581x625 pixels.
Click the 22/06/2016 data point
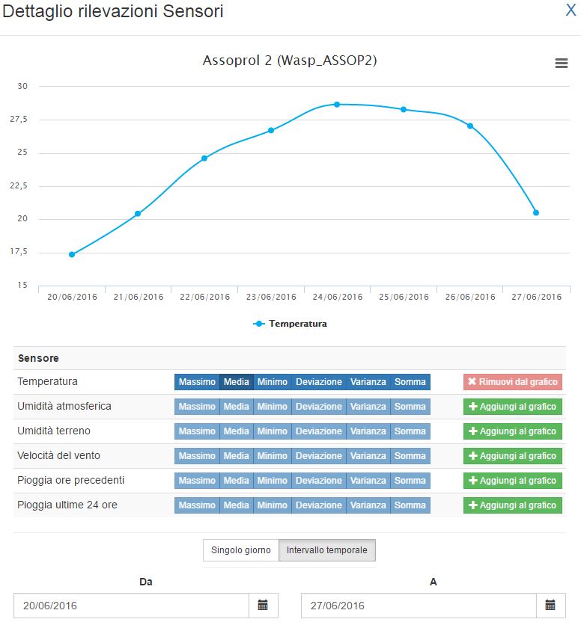[x=204, y=158]
